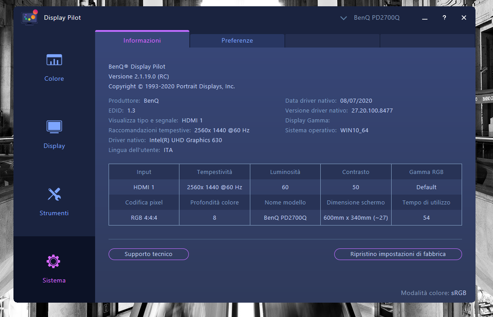Image resolution: width=493 pixels, height=317 pixels.
Task: Click the Display Gamma label
Action: coord(307,120)
